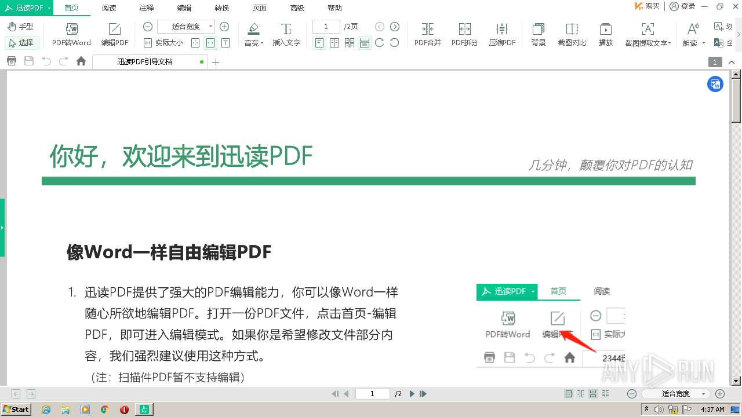
Task: Jump to the first page in status bar
Action: 335,394
